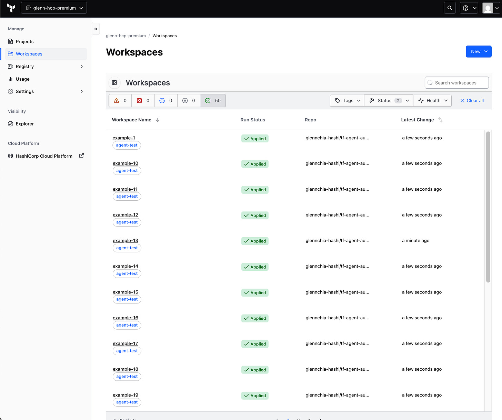Show workspaces needing attention

tap(120, 100)
